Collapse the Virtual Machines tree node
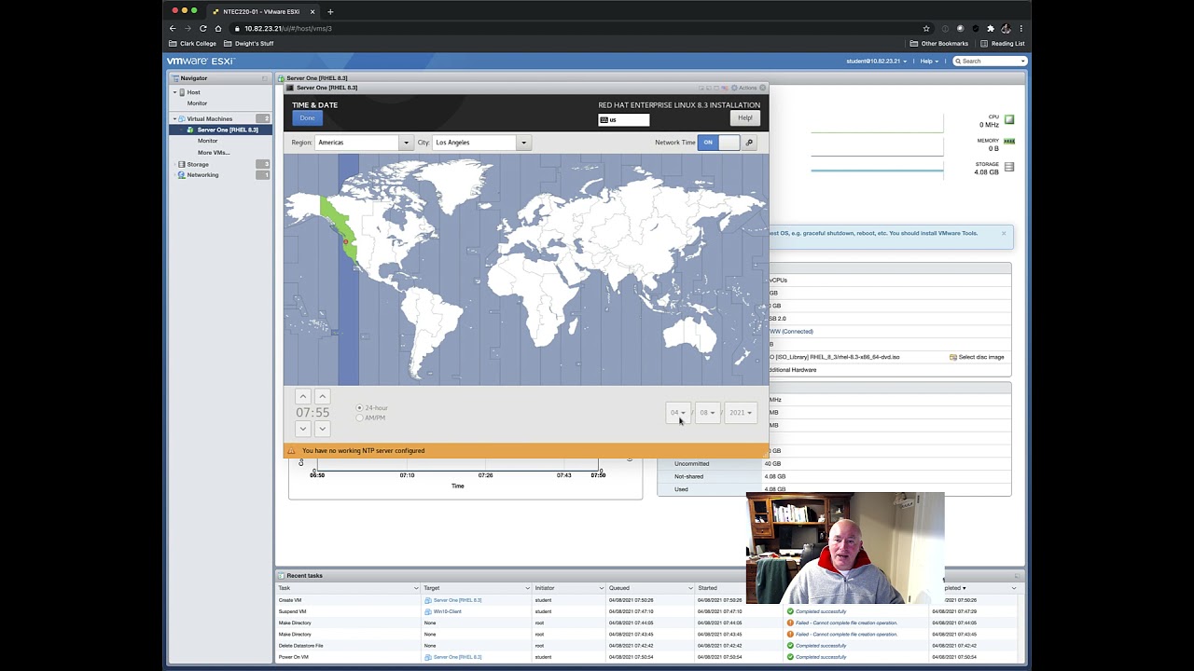The image size is (1194, 671). click(x=174, y=118)
